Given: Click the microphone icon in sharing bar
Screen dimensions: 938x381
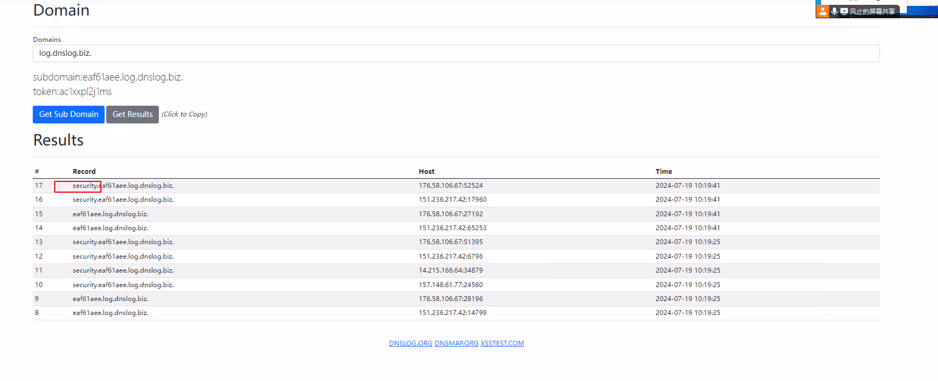Looking at the screenshot, I should (x=834, y=11).
